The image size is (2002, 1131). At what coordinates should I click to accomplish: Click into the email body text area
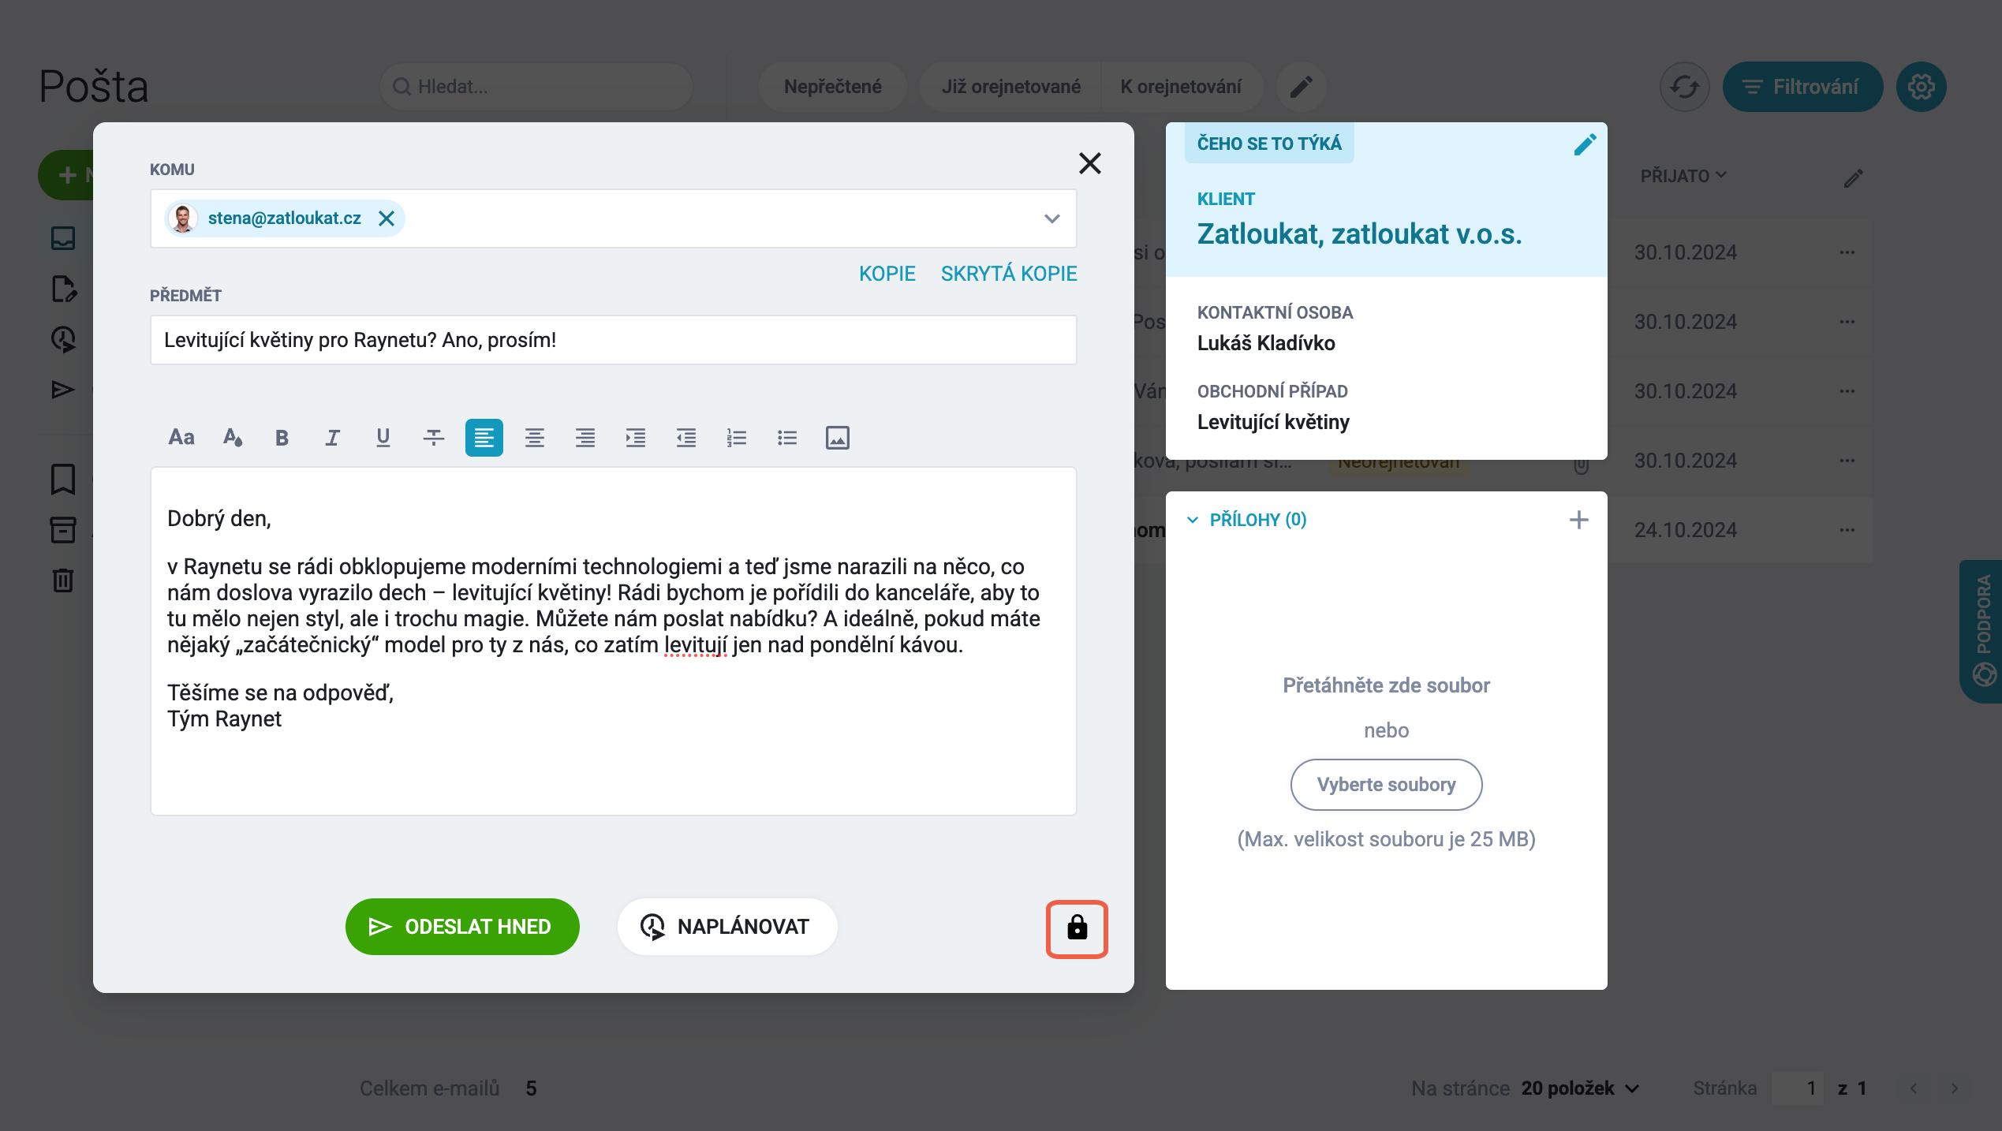[614, 641]
